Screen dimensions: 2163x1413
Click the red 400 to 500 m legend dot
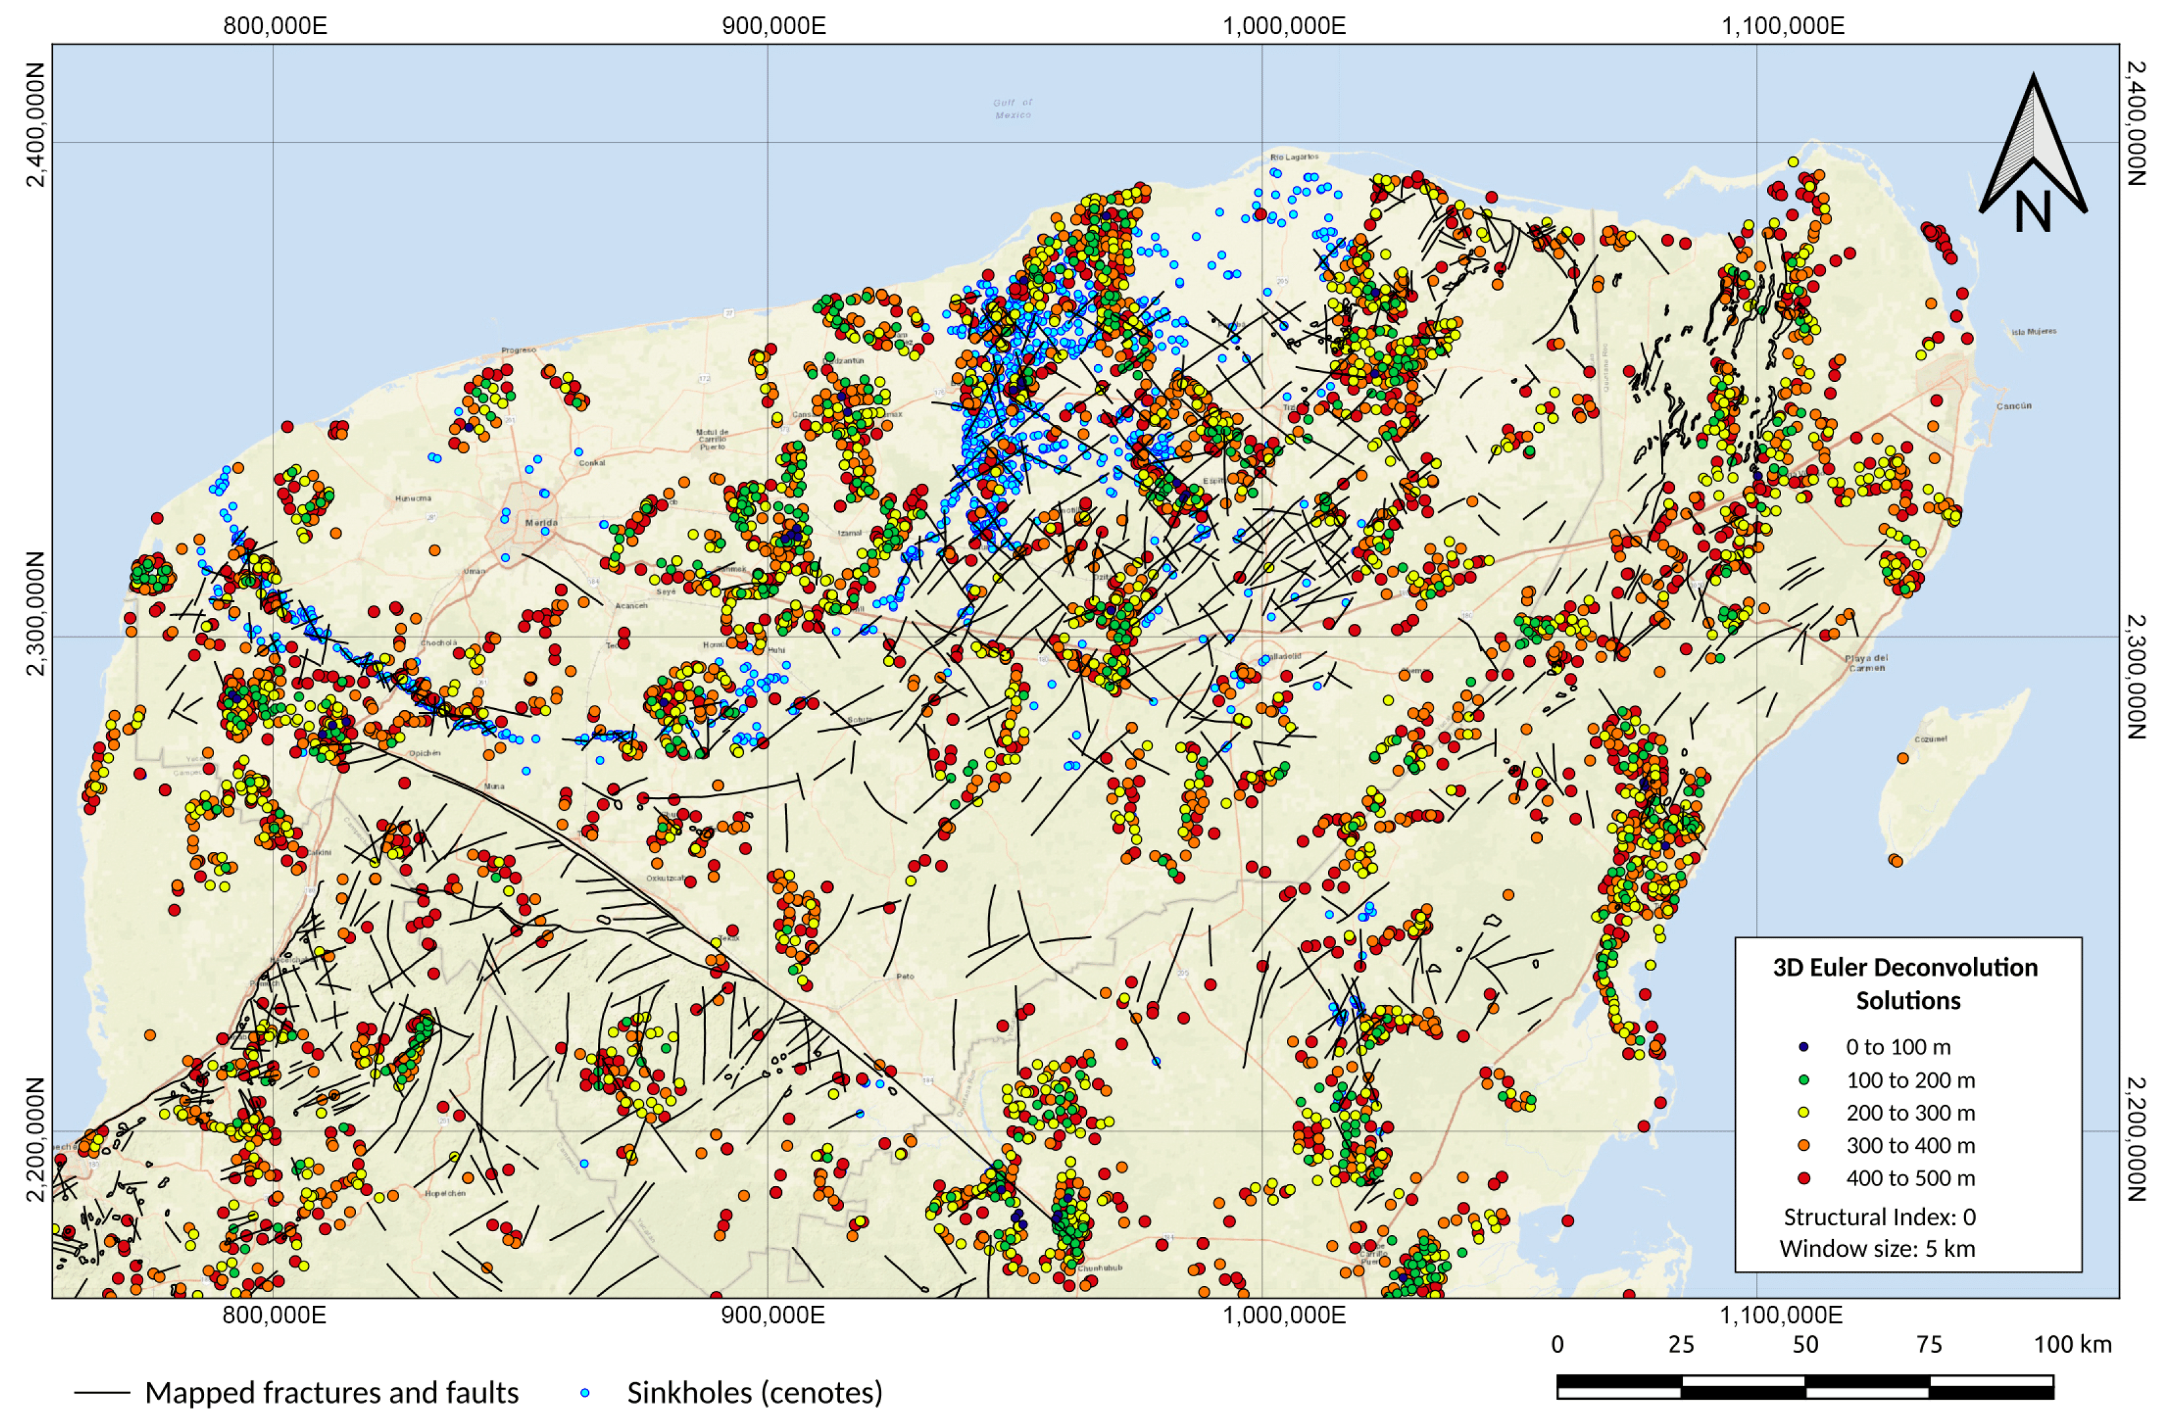tap(1804, 1178)
